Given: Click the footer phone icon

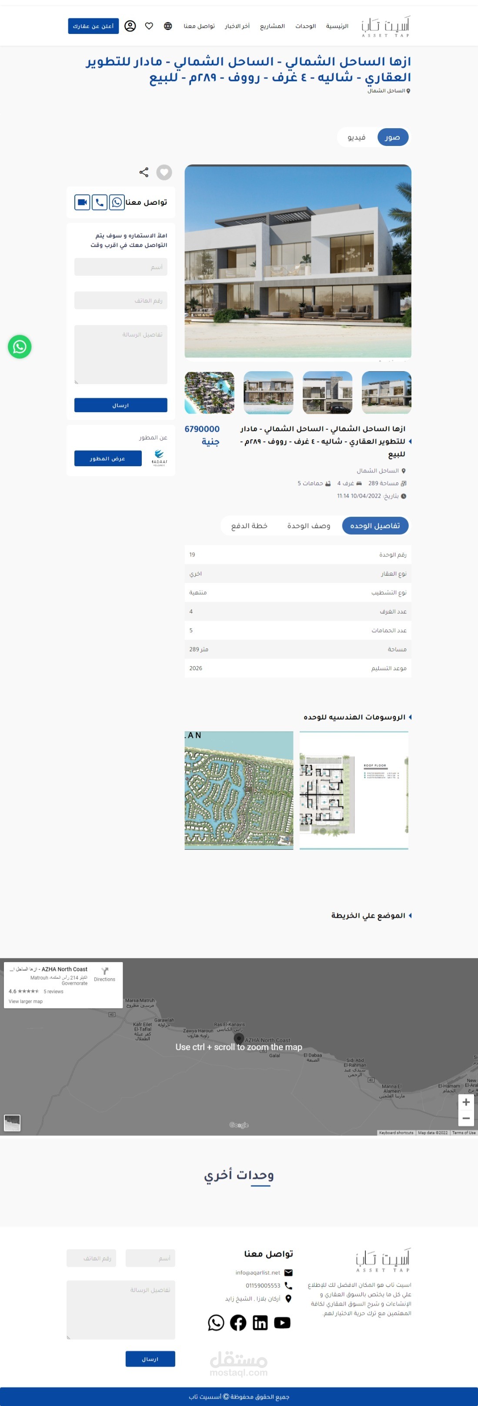Looking at the screenshot, I should [288, 1285].
